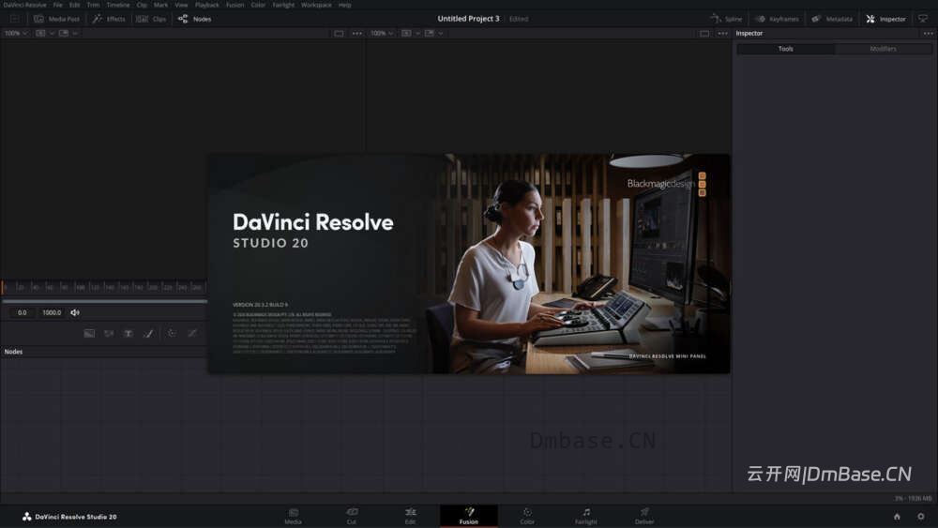The width and height of the screenshot is (938, 528).
Task: Click the DaVinci Resolve Studio 20 logo
Action: (69, 516)
